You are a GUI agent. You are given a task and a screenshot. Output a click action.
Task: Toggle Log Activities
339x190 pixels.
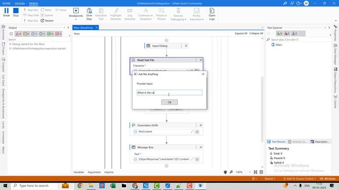click(130, 14)
